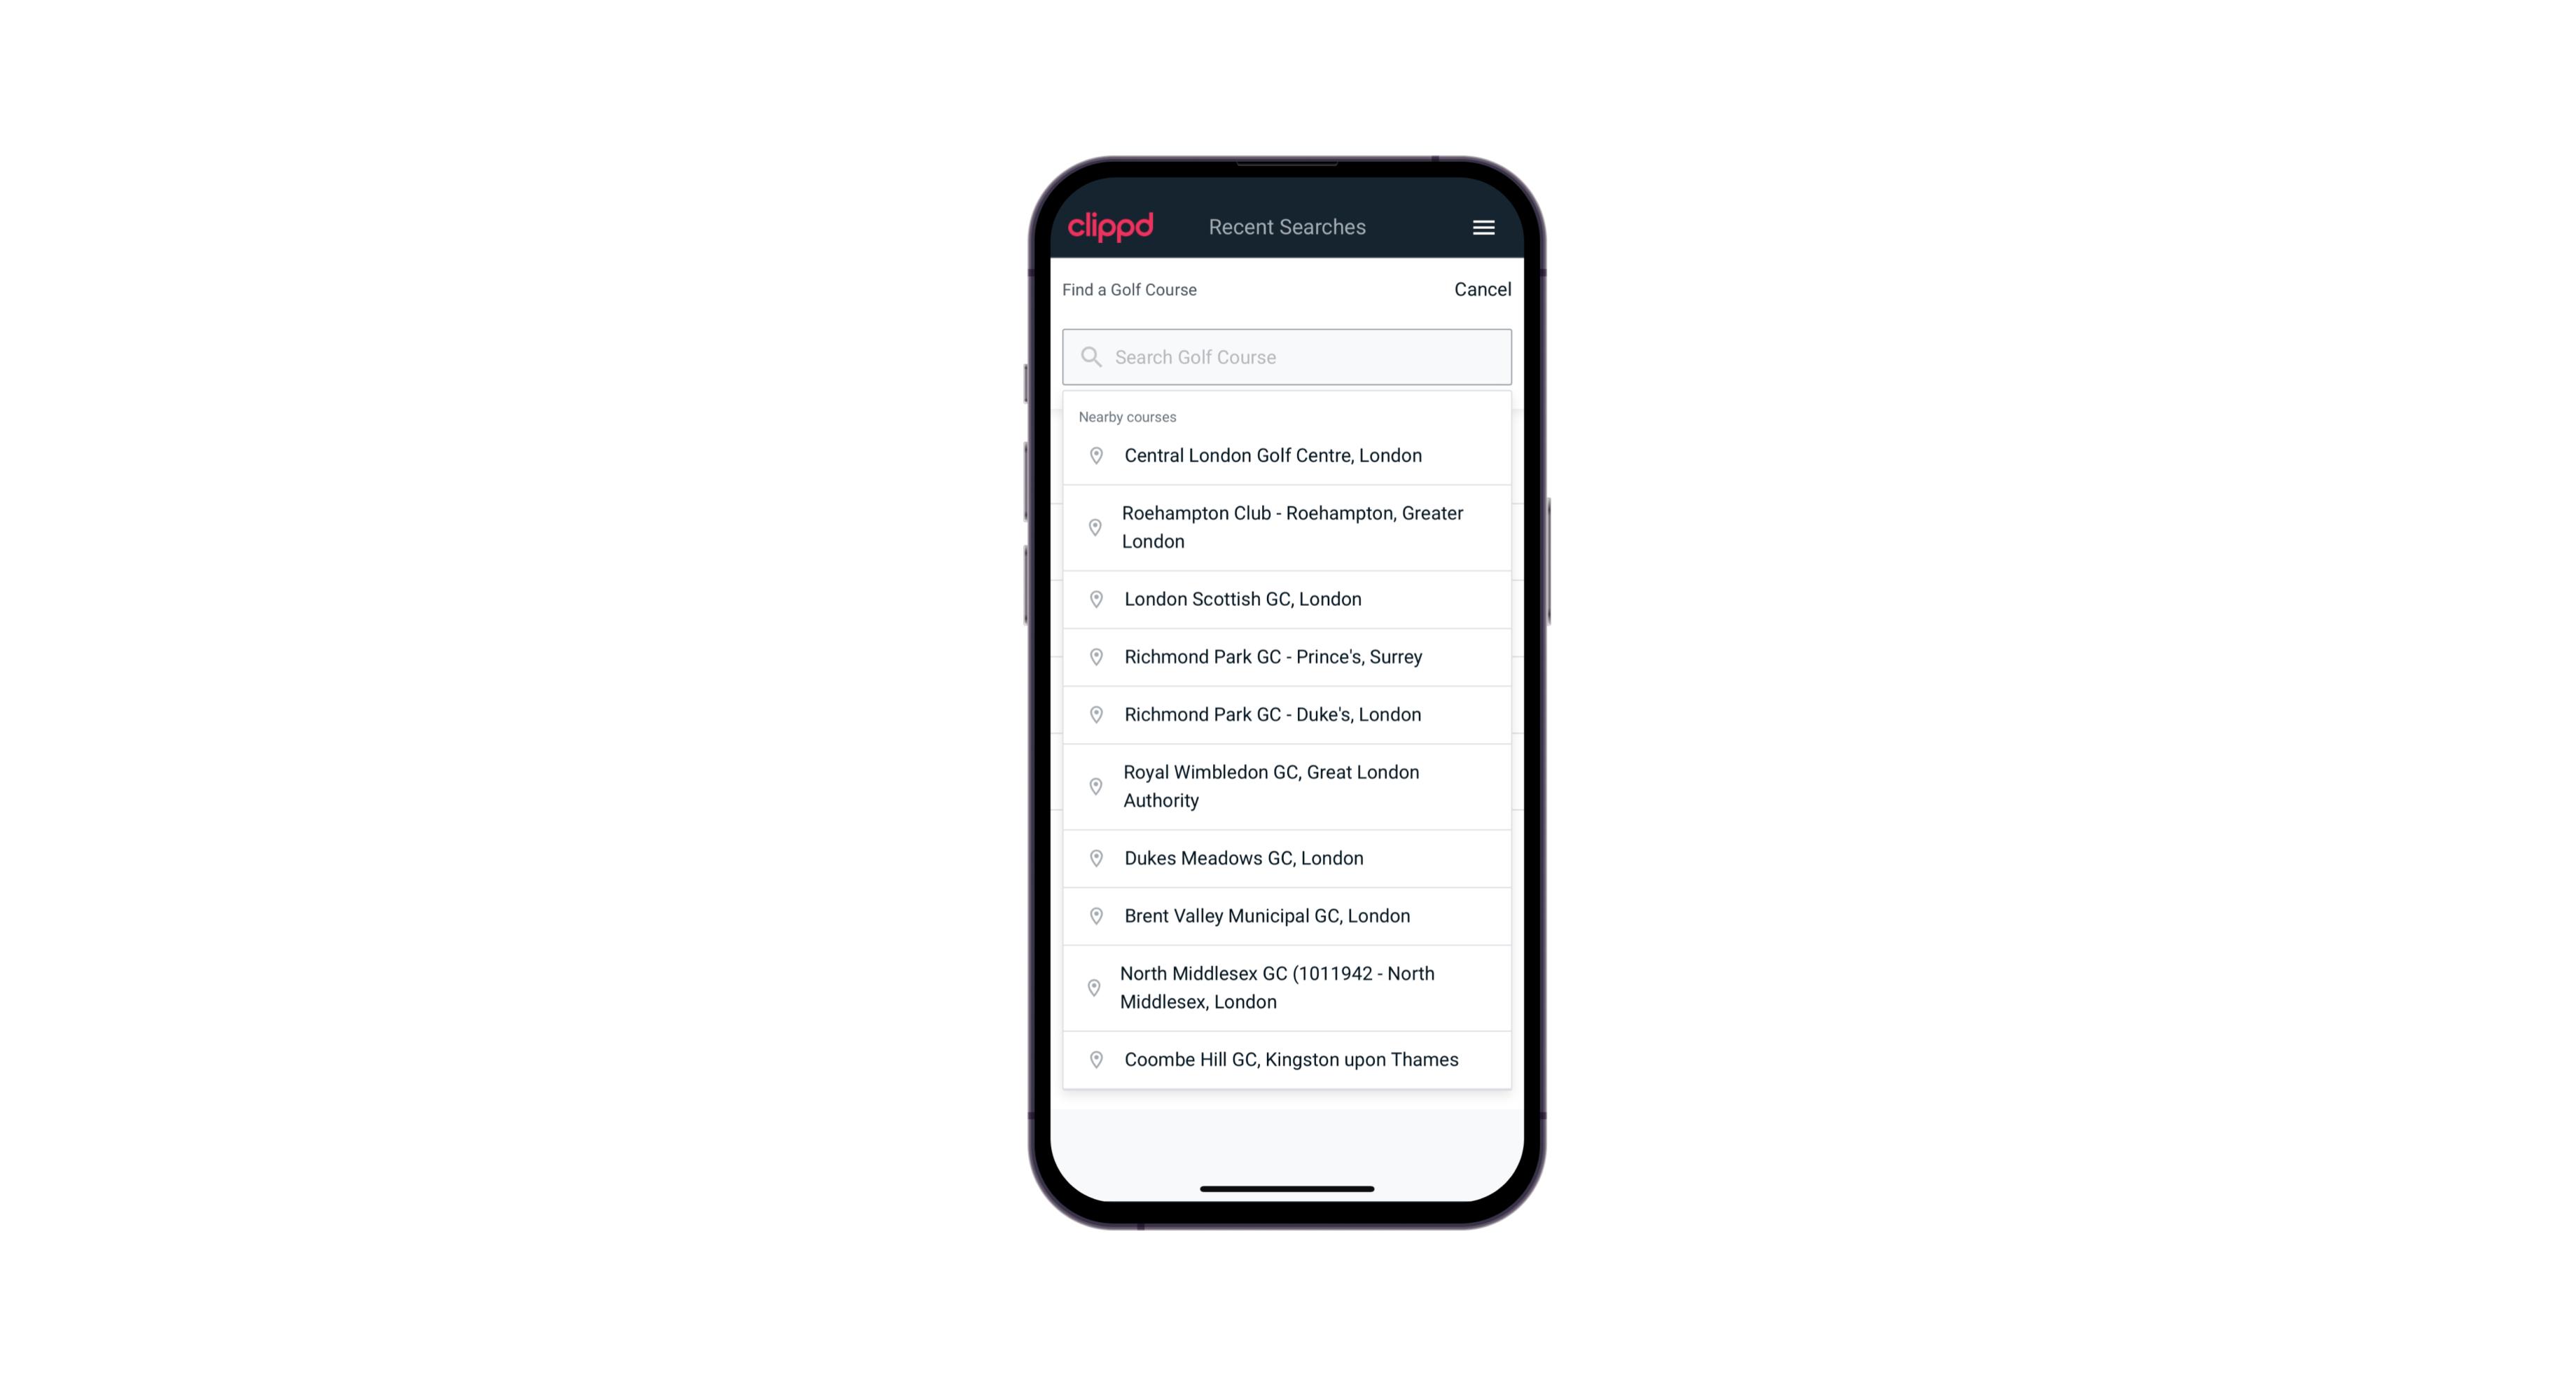Screen dimensions: 2576x1386
Task: Tap the hamburger menu icon
Action: 1483,227
